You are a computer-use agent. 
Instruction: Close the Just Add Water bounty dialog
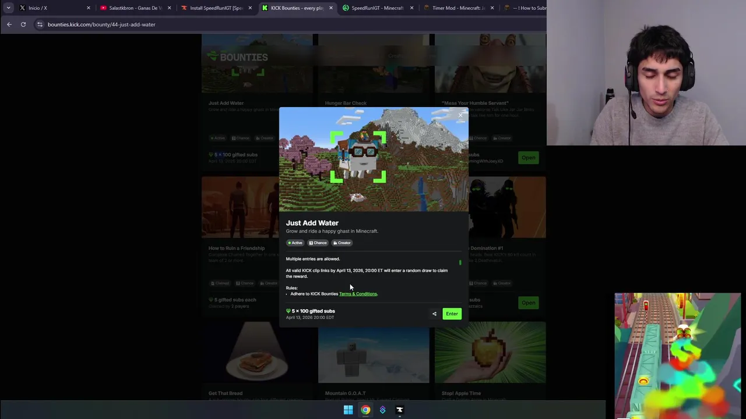pyautogui.click(x=460, y=115)
